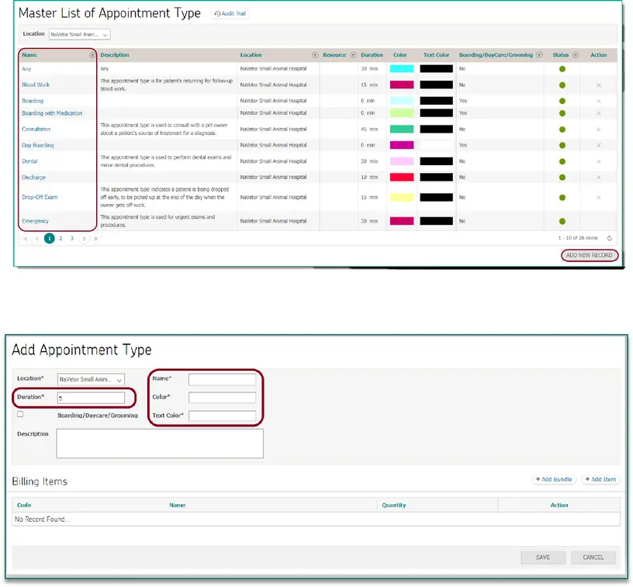Open the Boarding/DayCare/Grooming column filter icon
633x587 pixels.
pyautogui.click(x=539, y=55)
